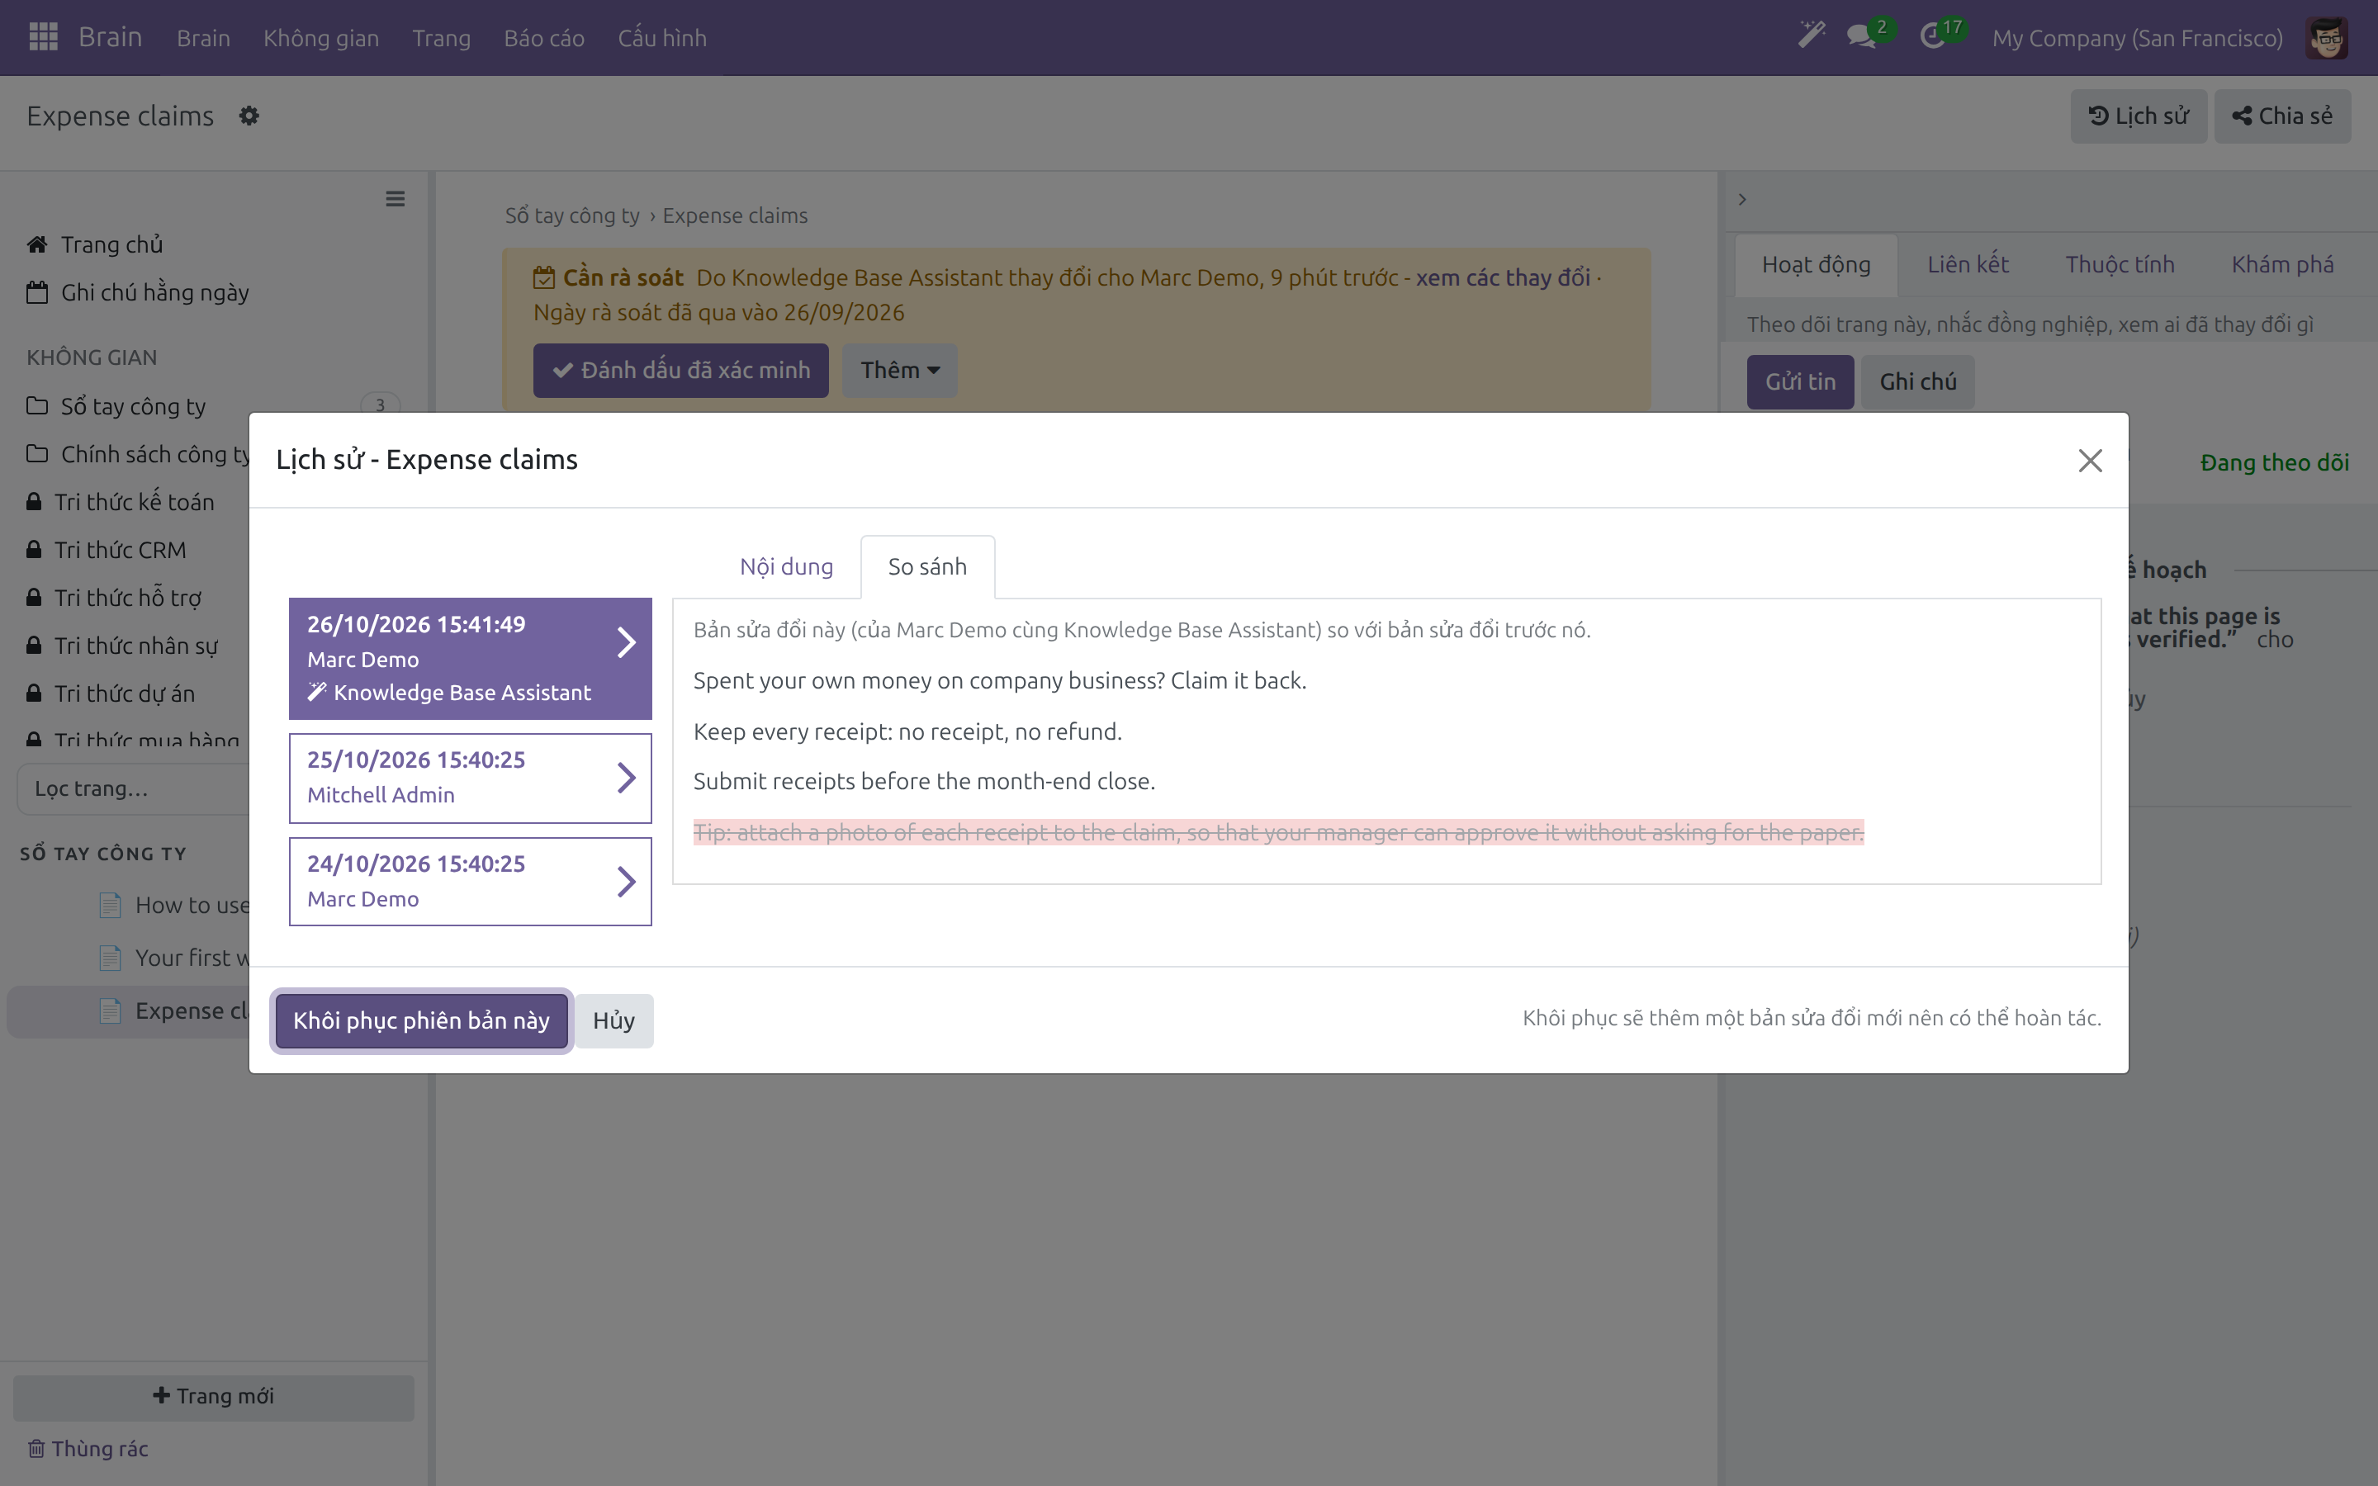2378x1486 pixels.
Task: Click the Lọc trang filter field
Action: click(134, 788)
